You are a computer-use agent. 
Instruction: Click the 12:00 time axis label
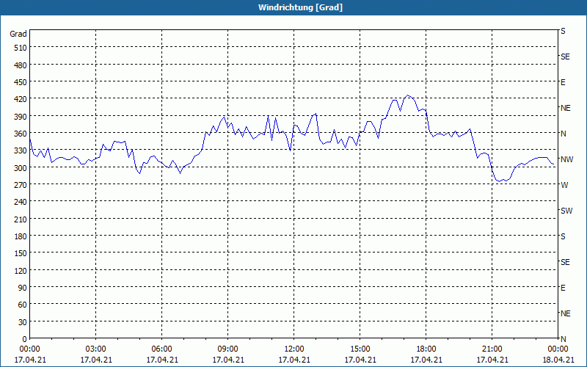coord(294,349)
